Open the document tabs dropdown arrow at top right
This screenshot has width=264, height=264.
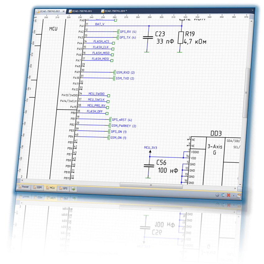pyautogui.click(x=253, y=10)
